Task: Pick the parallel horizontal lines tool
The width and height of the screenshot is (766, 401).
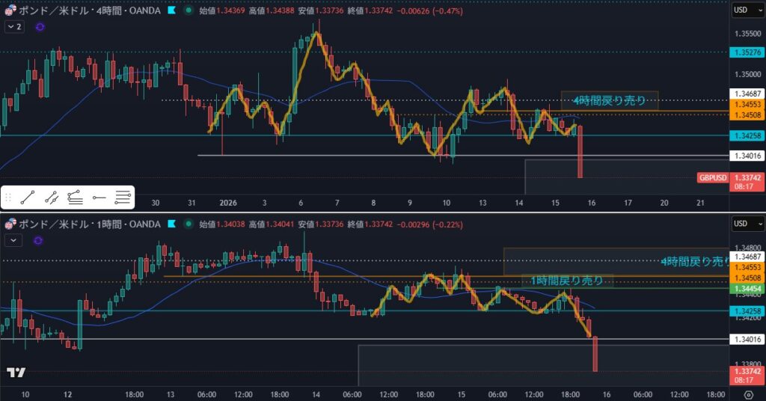Action: coord(123,198)
